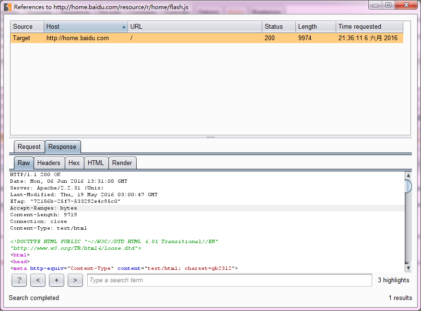Sort by Time requested column header
The width and height of the screenshot is (421, 311).
click(x=369, y=27)
